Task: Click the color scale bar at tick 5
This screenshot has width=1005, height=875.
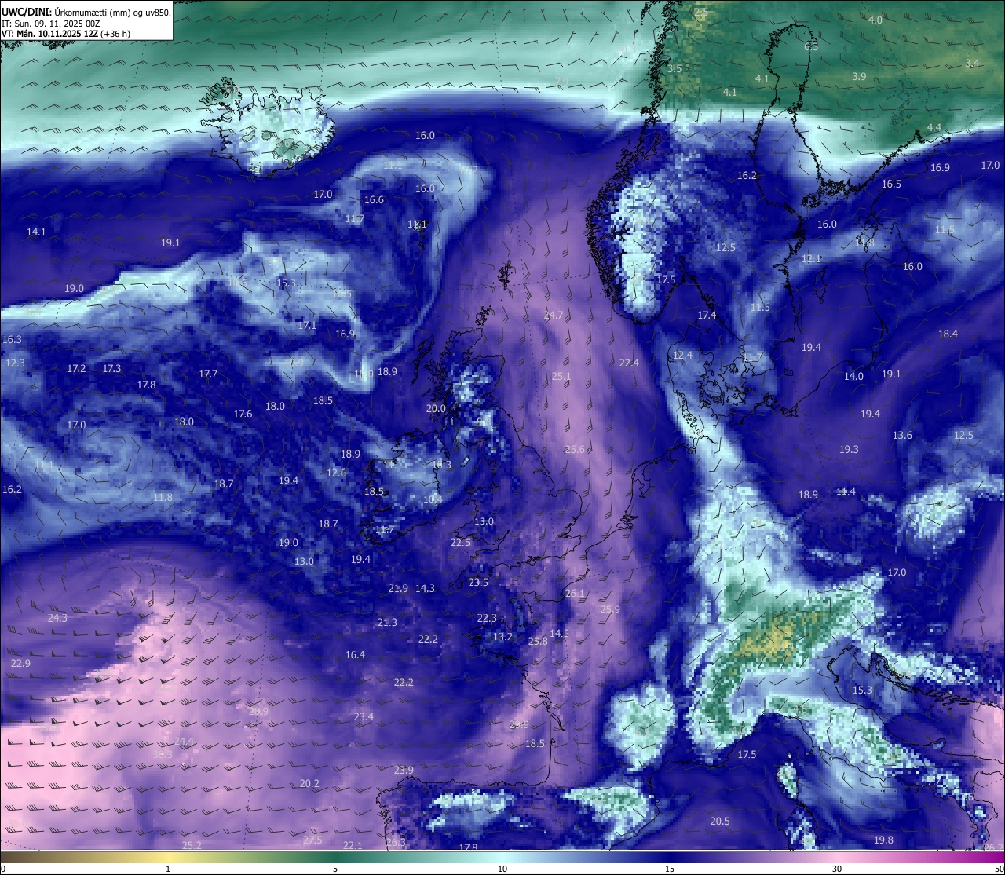Action: point(335,857)
